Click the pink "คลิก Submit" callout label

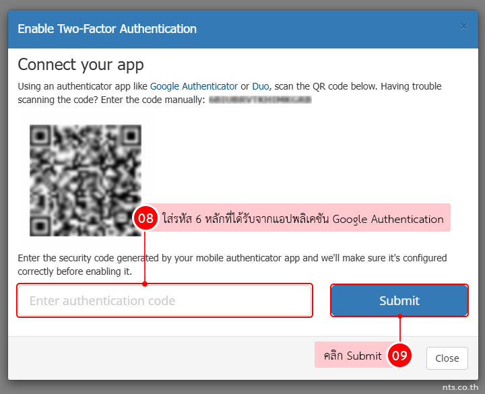(x=352, y=355)
